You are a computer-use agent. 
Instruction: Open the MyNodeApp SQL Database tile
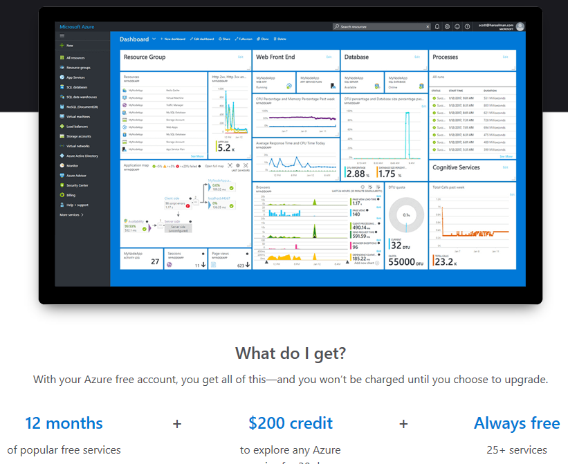pos(406,82)
